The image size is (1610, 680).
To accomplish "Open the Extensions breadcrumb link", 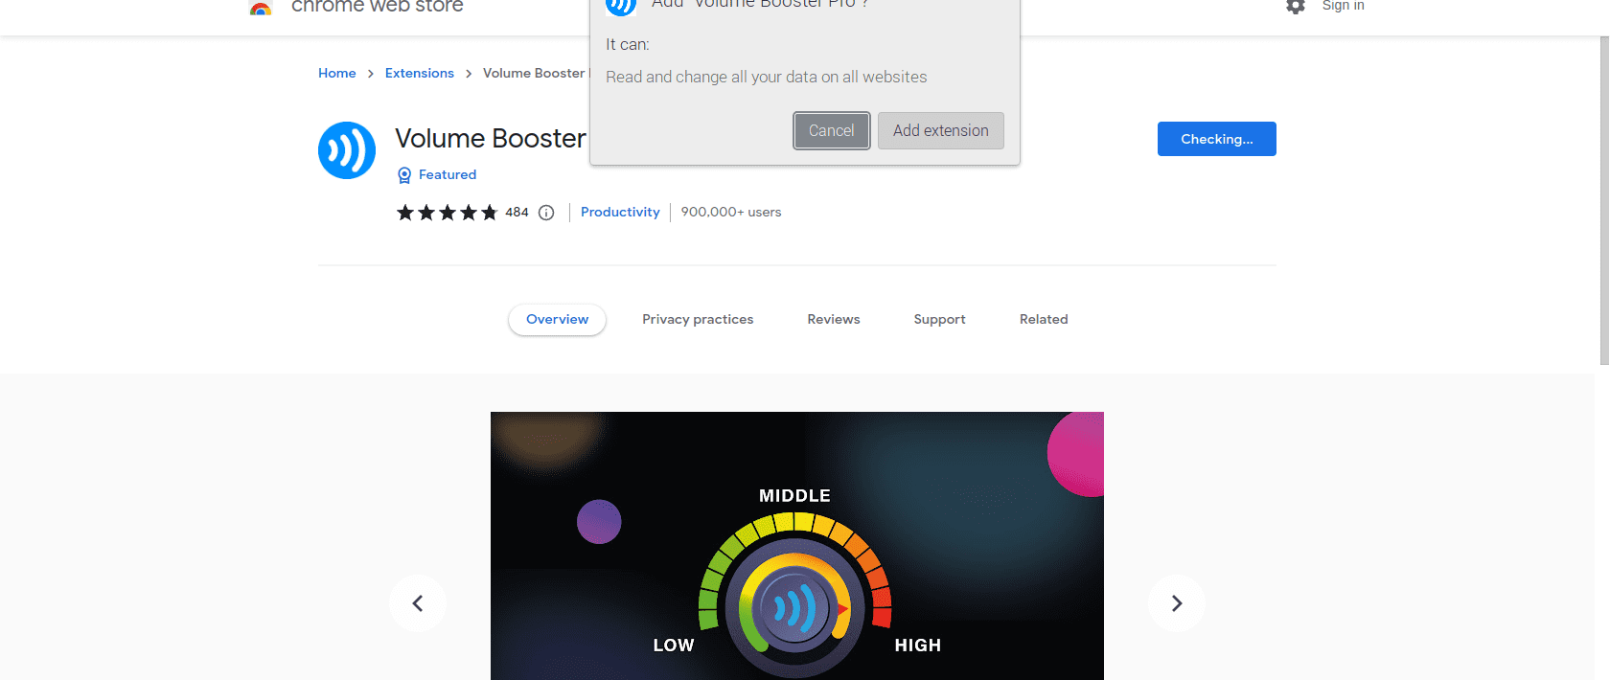I will (x=420, y=74).
